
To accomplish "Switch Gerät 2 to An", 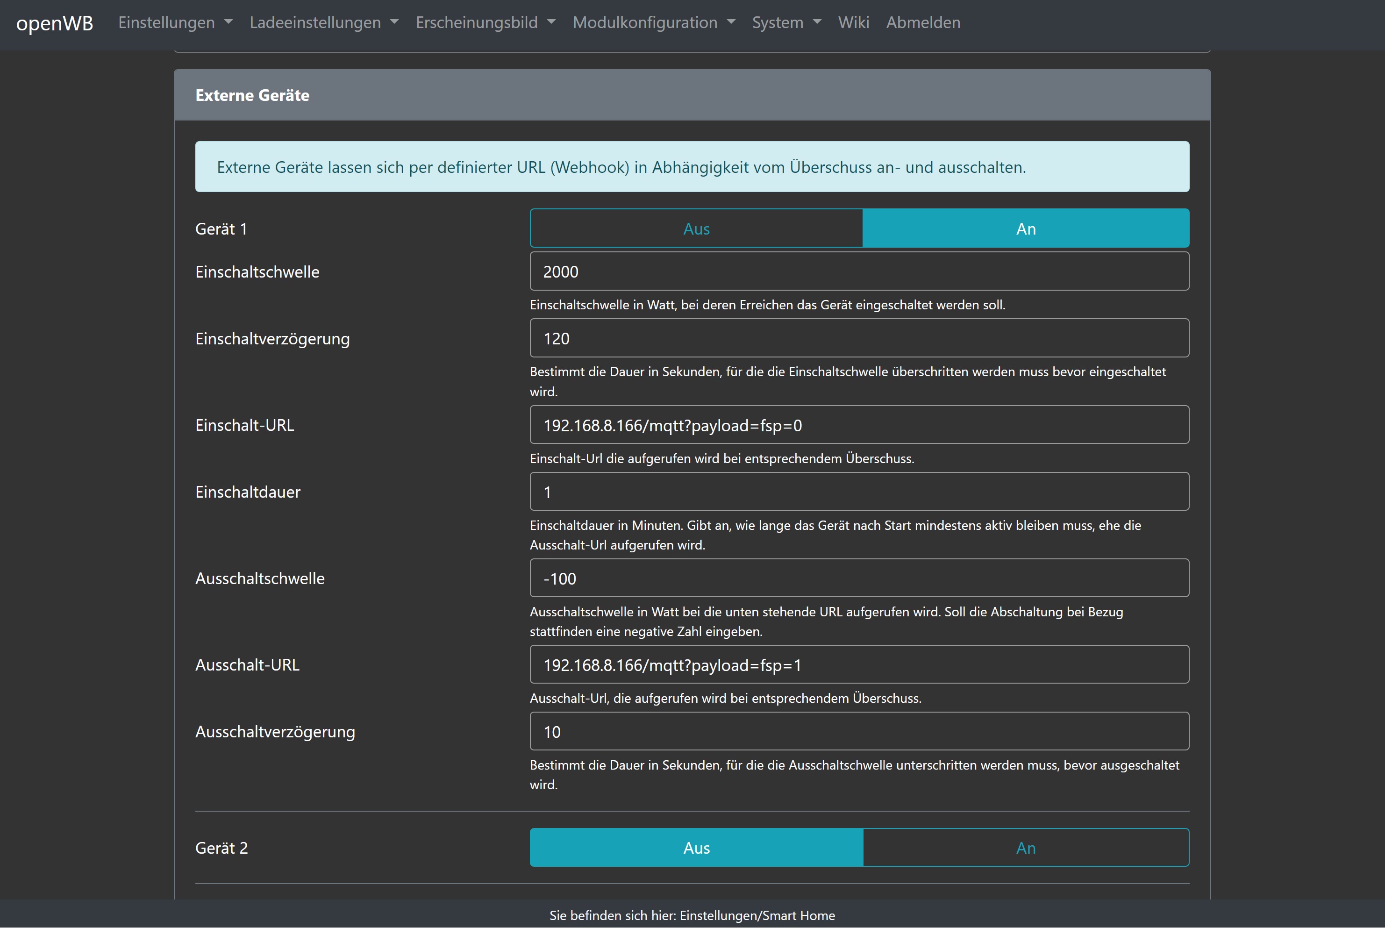I will point(1025,848).
